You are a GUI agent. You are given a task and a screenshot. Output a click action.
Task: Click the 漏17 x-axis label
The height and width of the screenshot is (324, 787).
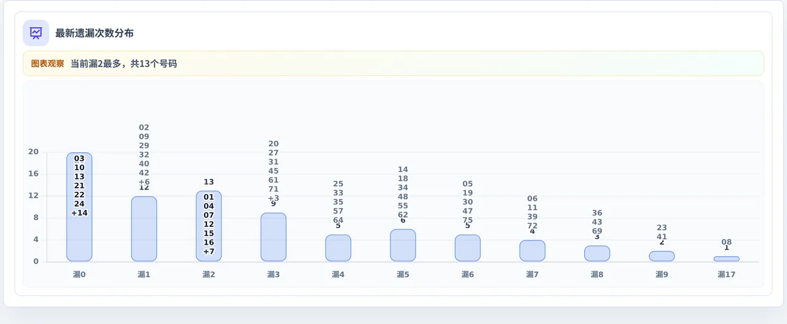click(x=727, y=274)
